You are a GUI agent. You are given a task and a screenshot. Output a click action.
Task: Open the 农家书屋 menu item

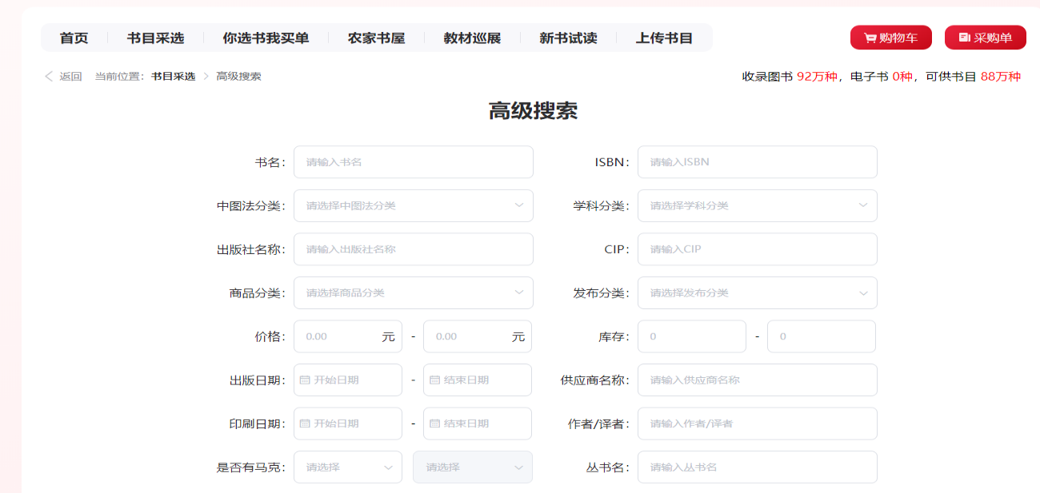[376, 38]
